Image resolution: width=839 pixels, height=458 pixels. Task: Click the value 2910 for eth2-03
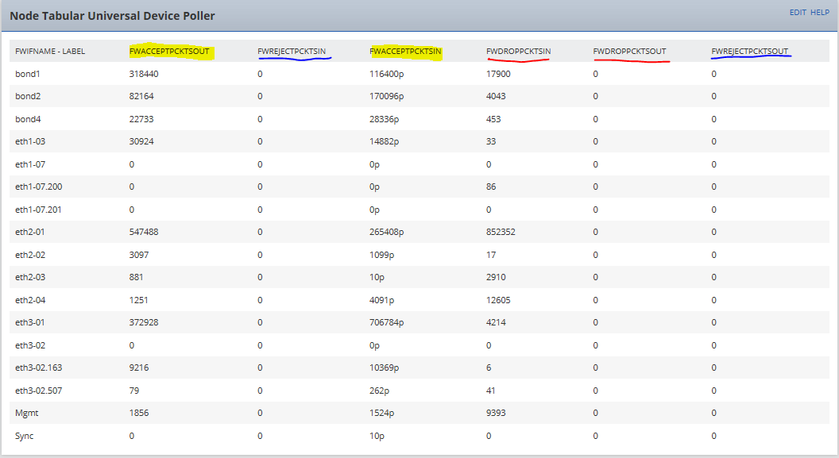click(x=496, y=277)
